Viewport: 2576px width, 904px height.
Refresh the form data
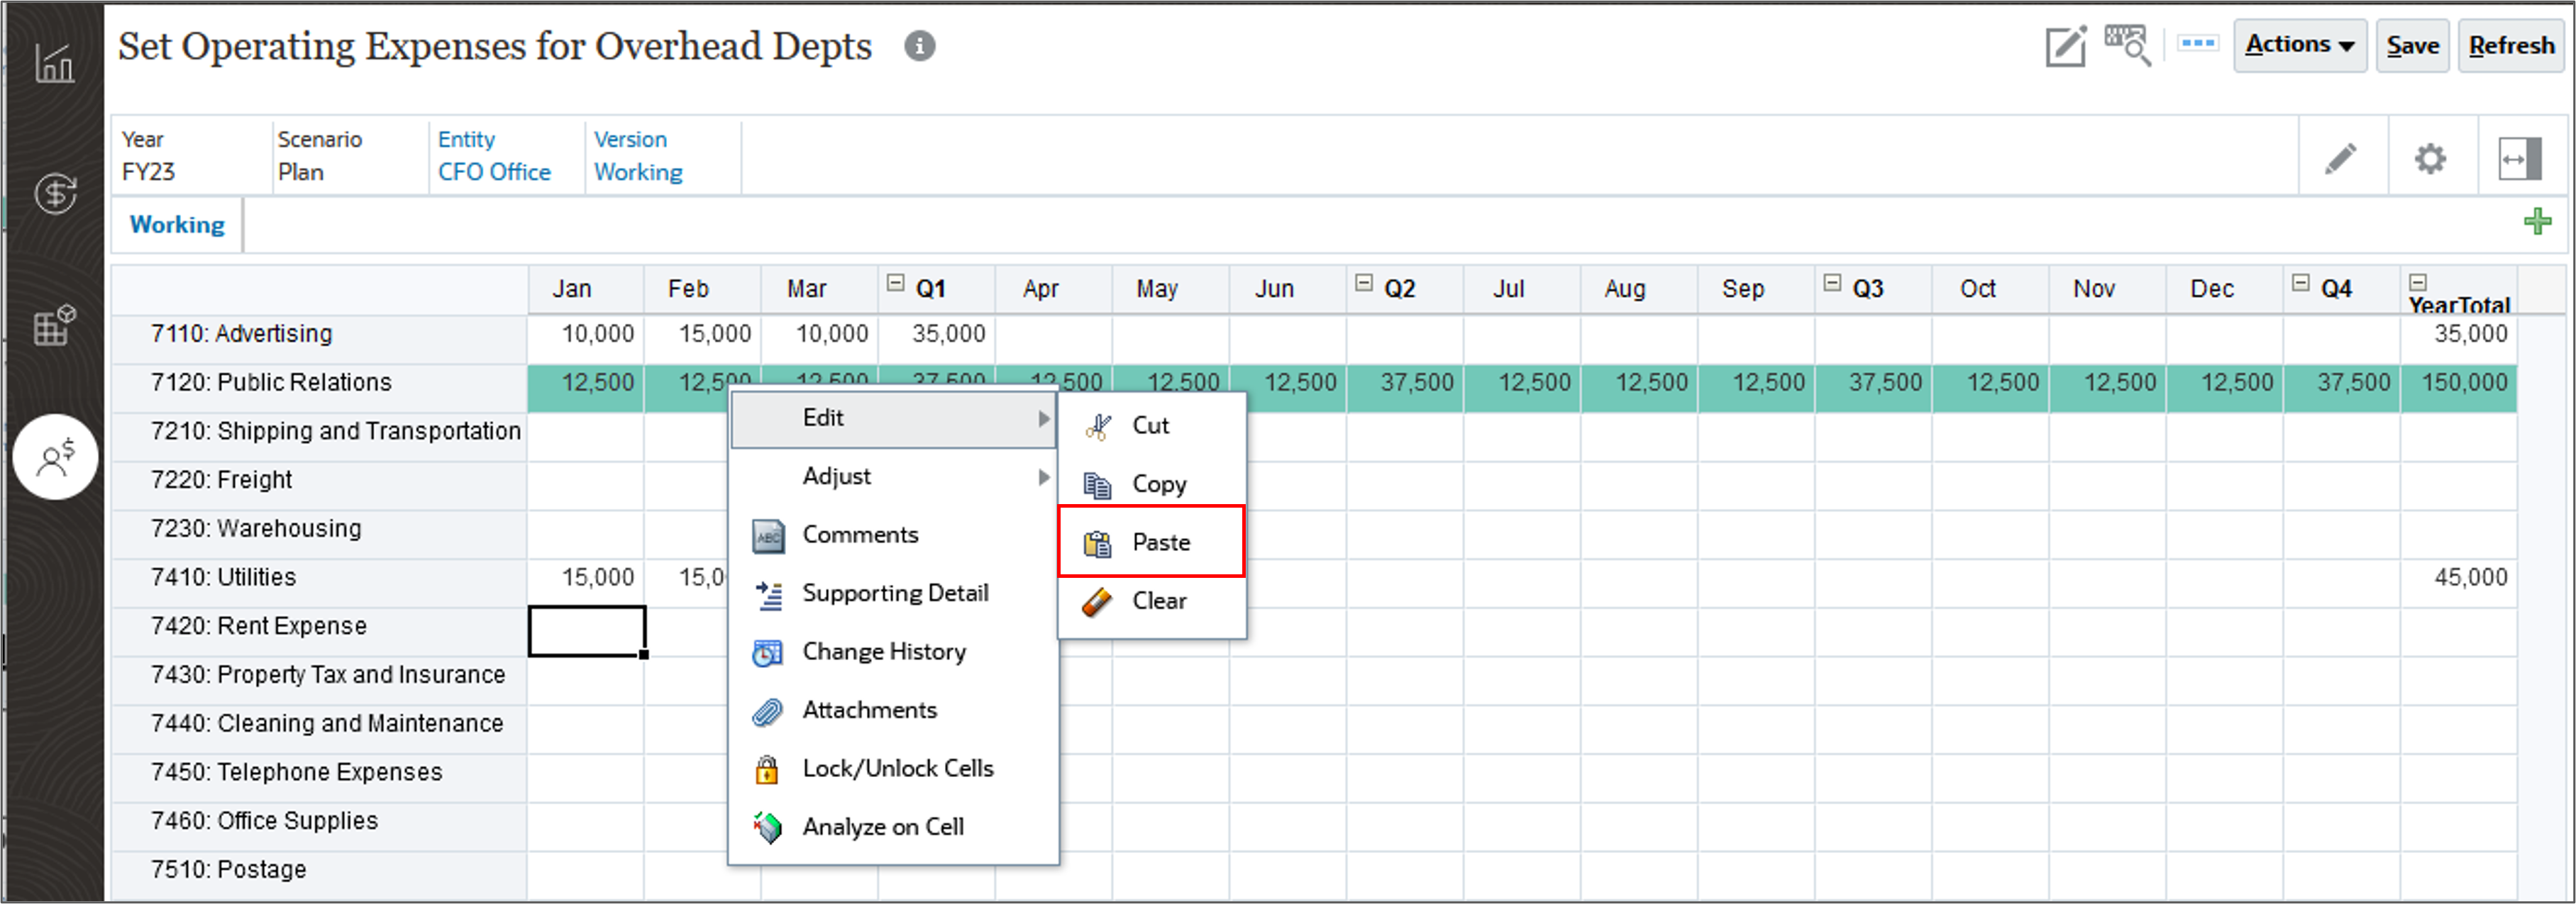[2510, 45]
